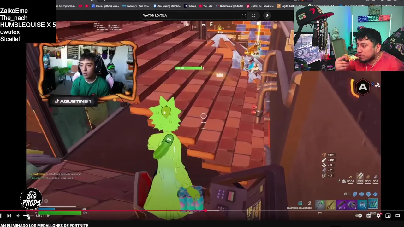This screenshot has width=404, height=227.
Task: Switch to miniplayer mode
Action: 388,216
